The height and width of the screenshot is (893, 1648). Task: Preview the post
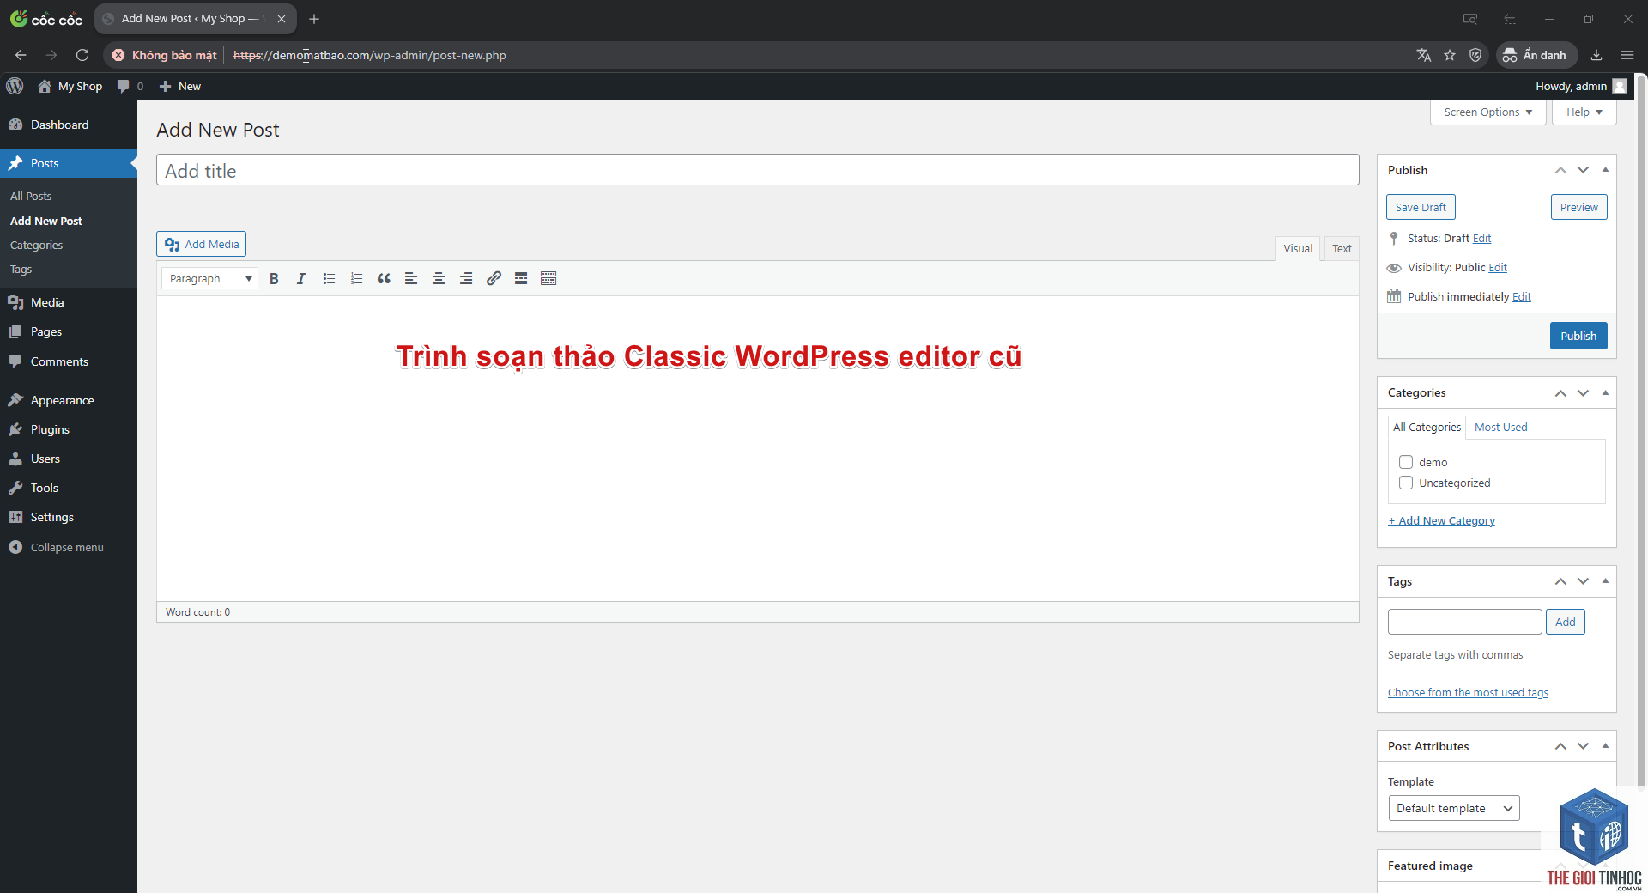(x=1578, y=207)
